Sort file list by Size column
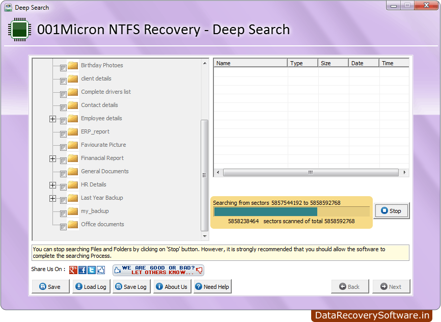This screenshot has width=441, height=322. [333, 63]
